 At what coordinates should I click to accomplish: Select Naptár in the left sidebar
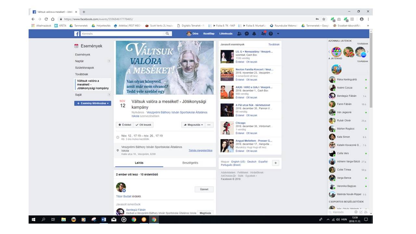coord(79,61)
